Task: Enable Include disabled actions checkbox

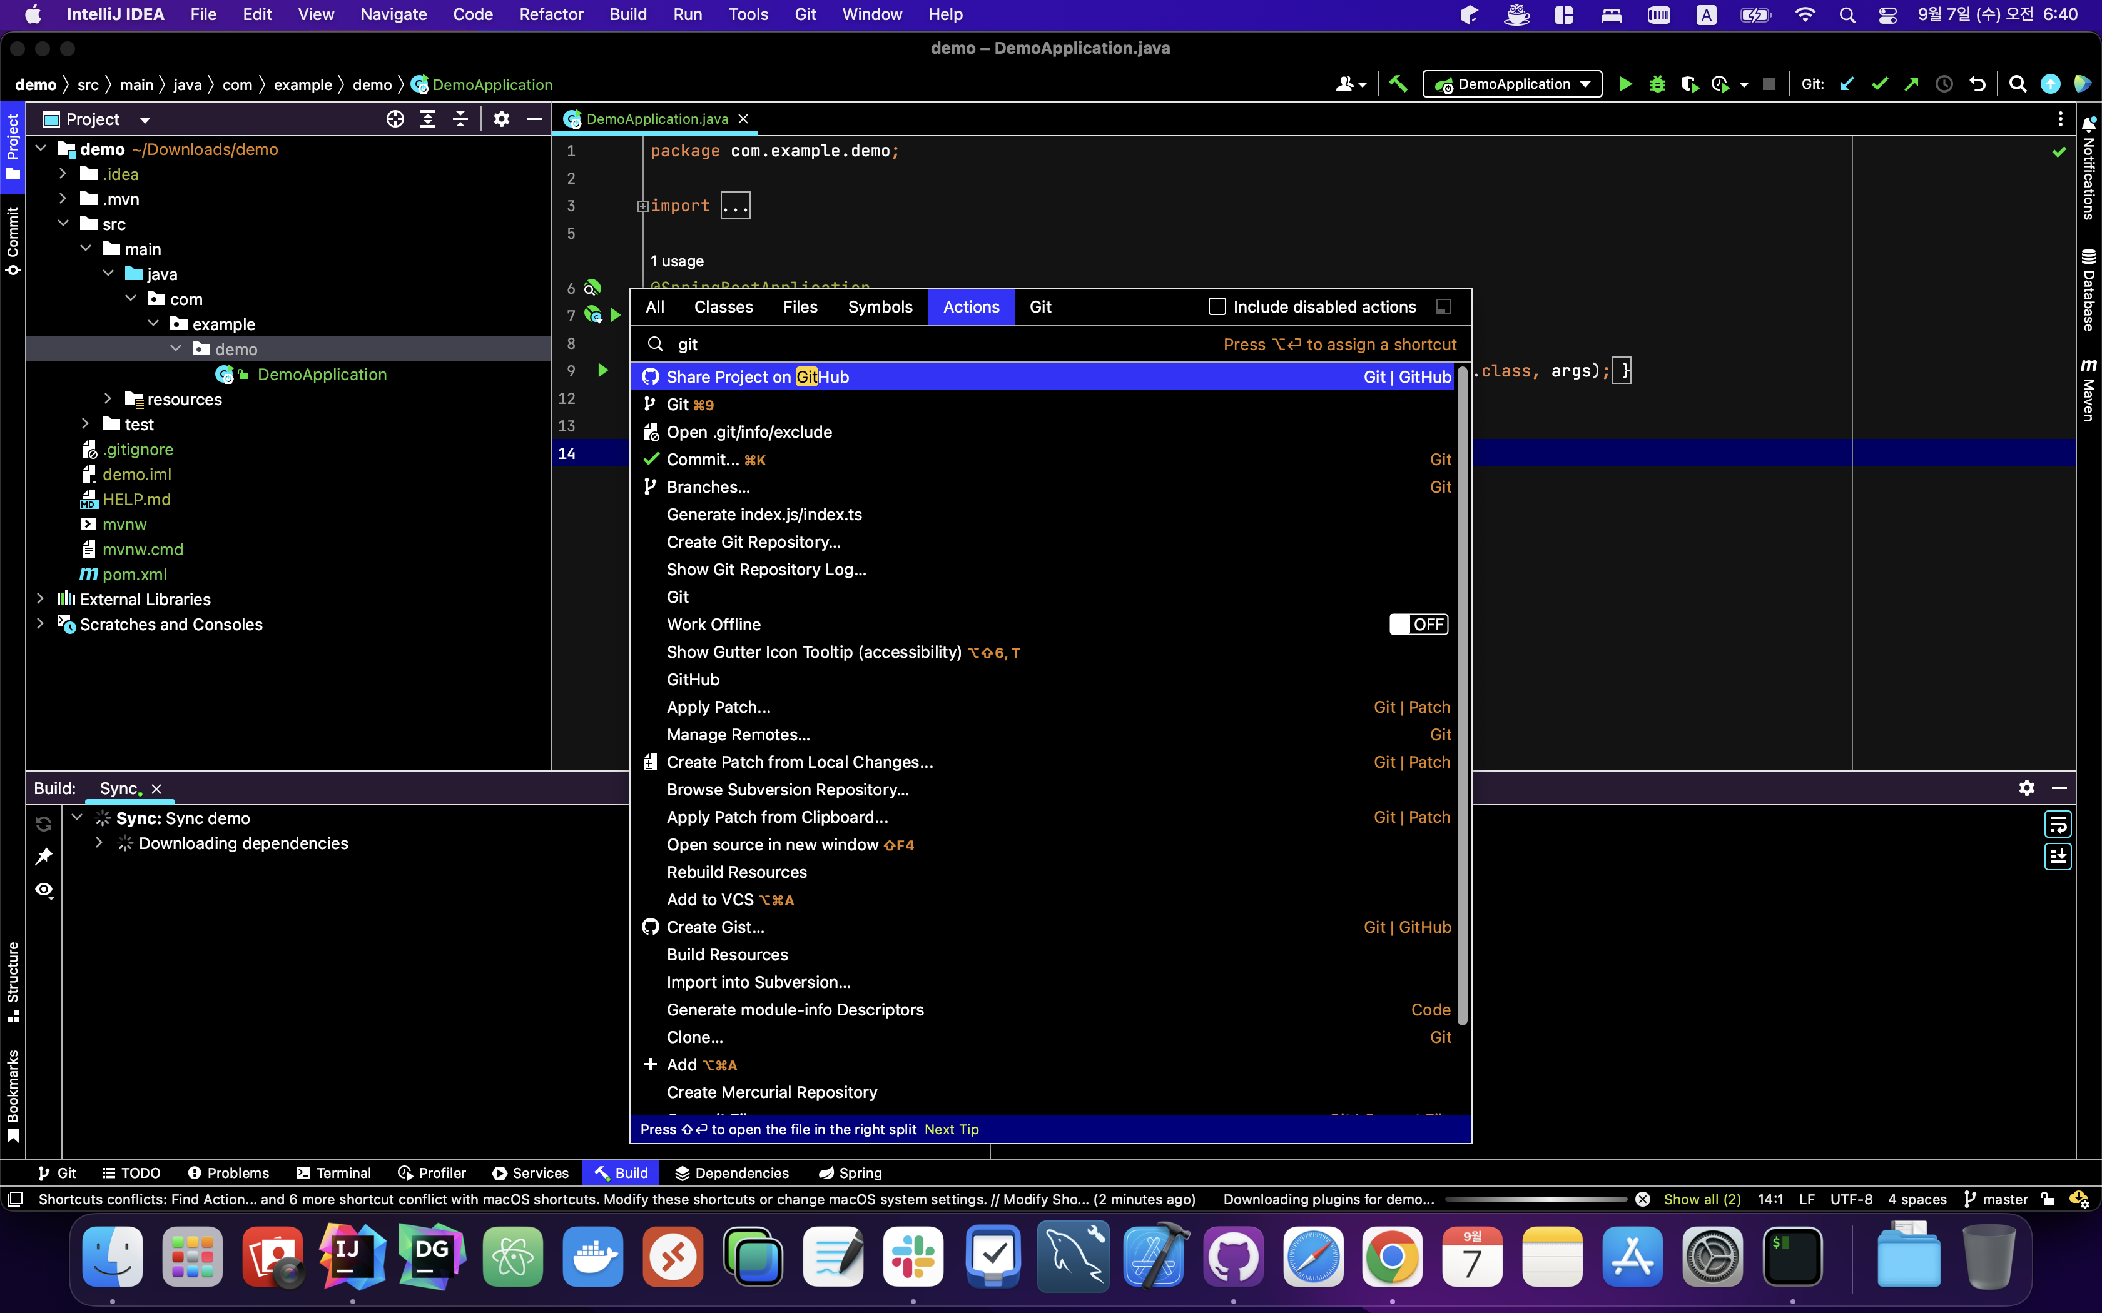Action: tap(1217, 306)
